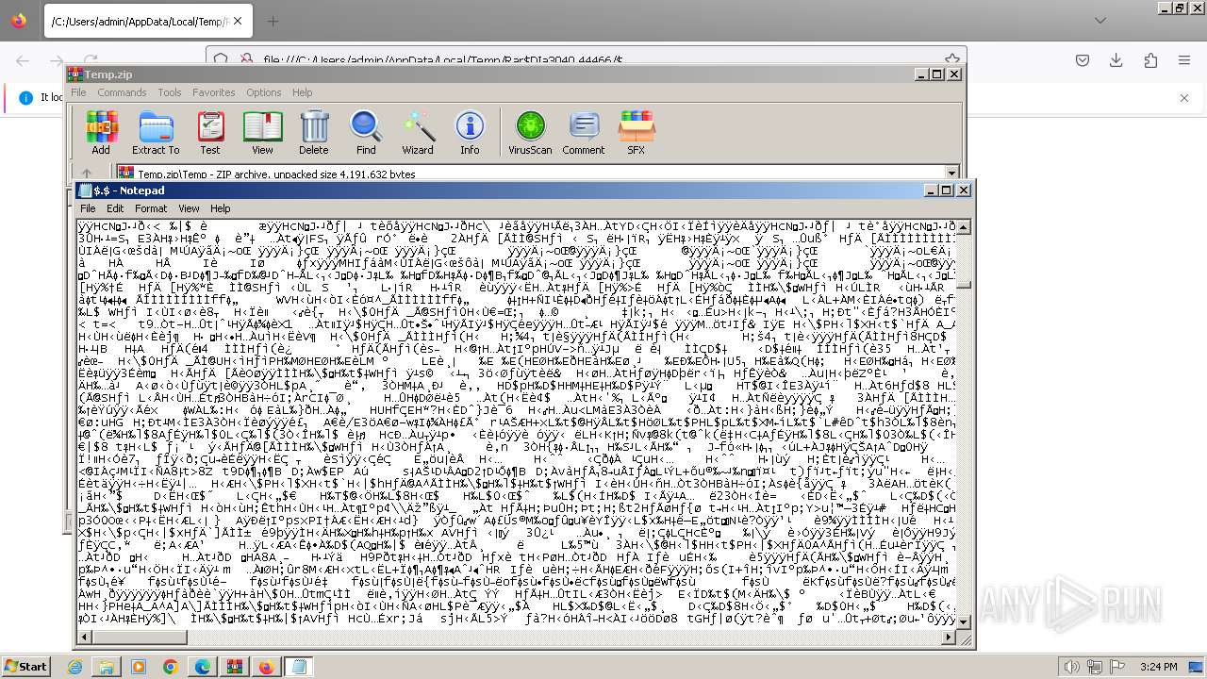Image resolution: width=1207 pixels, height=679 pixels.
Task: Open the View tool in WinRAR
Action: (x=262, y=132)
